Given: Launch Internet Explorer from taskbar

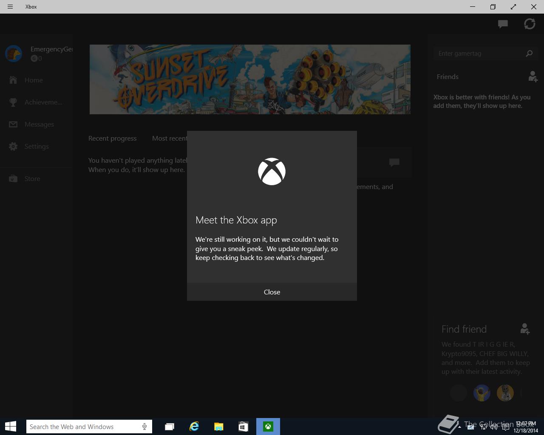Looking at the screenshot, I should (x=194, y=427).
